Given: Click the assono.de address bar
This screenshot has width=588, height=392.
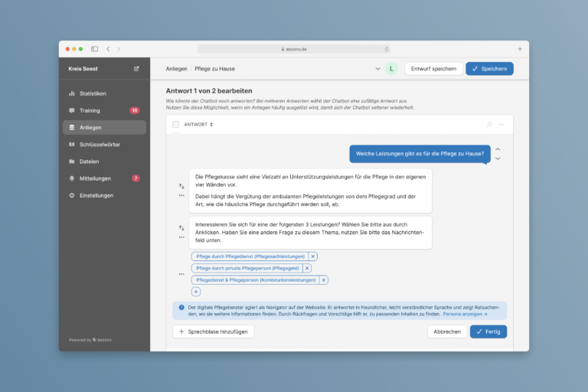Looking at the screenshot, I should tap(294, 49).
